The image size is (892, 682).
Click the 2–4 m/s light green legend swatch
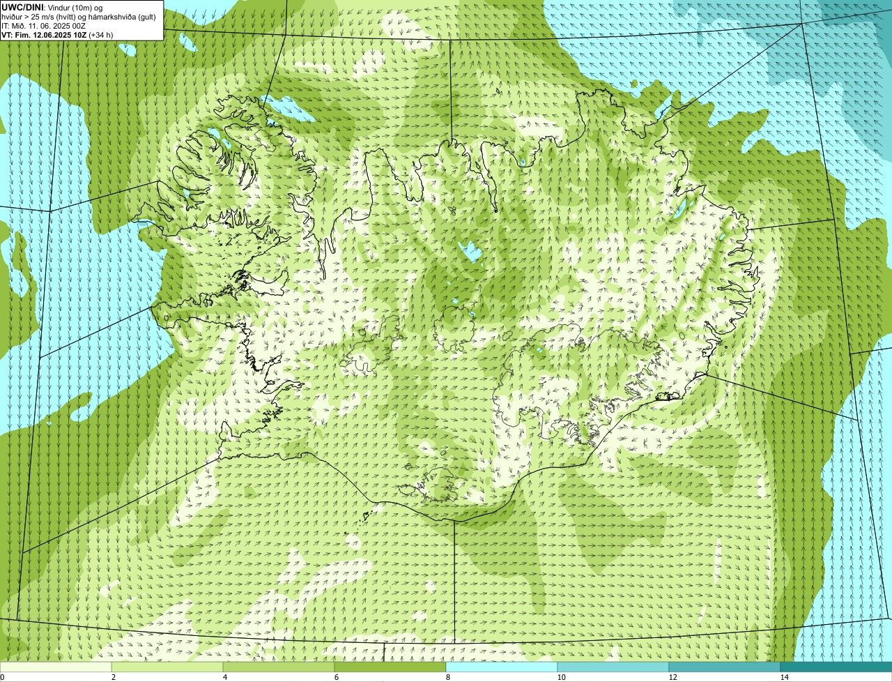tap(167, 667)
